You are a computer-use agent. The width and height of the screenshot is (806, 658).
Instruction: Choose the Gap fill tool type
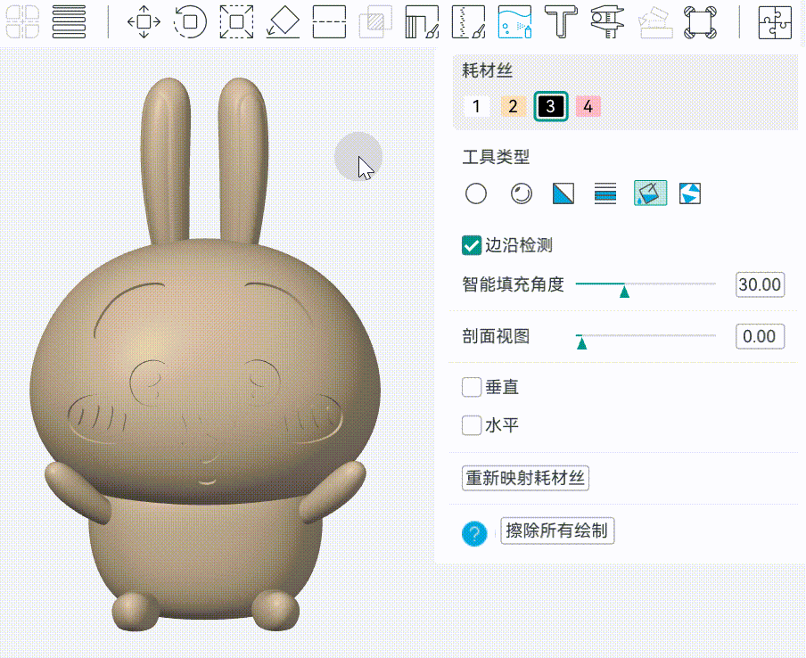tap(690, 193)
